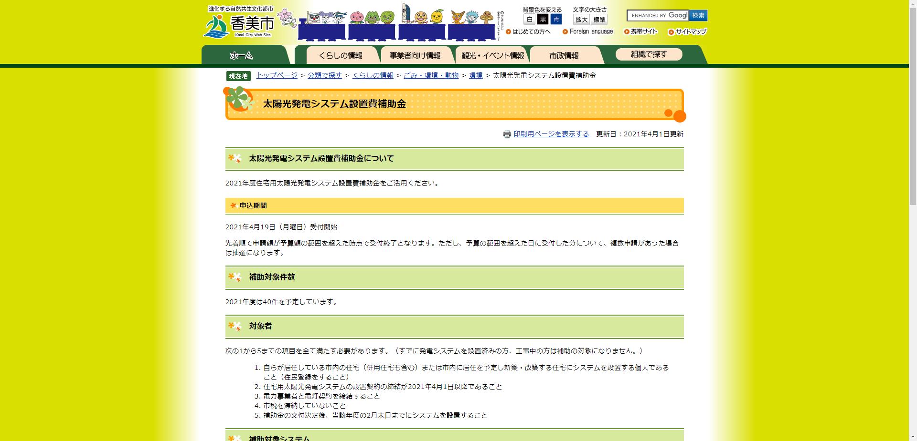Click the orange arrow icon beside はじめての方へ
917x441 pixels.
(x=508, y=32)
